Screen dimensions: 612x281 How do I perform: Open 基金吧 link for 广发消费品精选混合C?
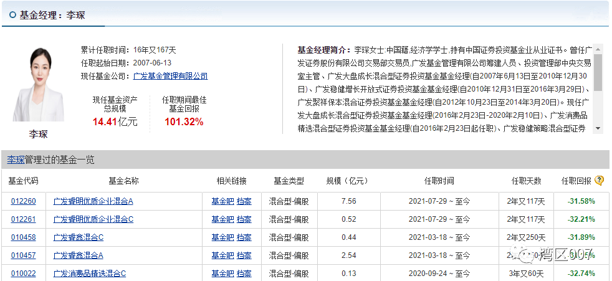coord(222,273)
